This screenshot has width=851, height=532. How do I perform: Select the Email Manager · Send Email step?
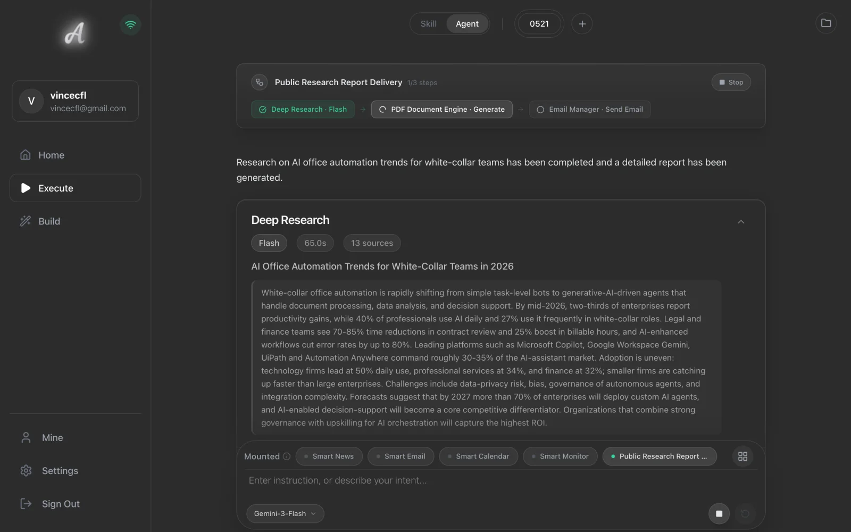(589, 110)
